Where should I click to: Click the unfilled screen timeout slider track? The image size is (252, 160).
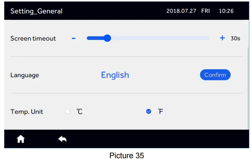(160, 38)
